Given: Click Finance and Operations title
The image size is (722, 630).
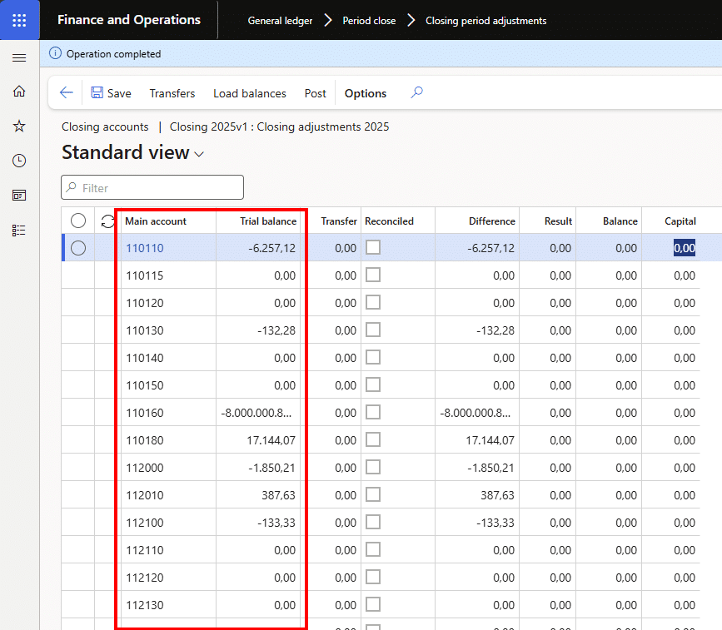Looking at the screenshot, I should [x=129, y=20].
